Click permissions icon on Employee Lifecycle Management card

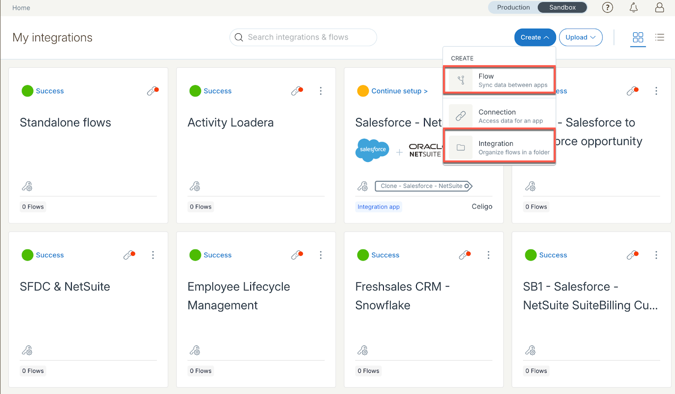(195, 351)
